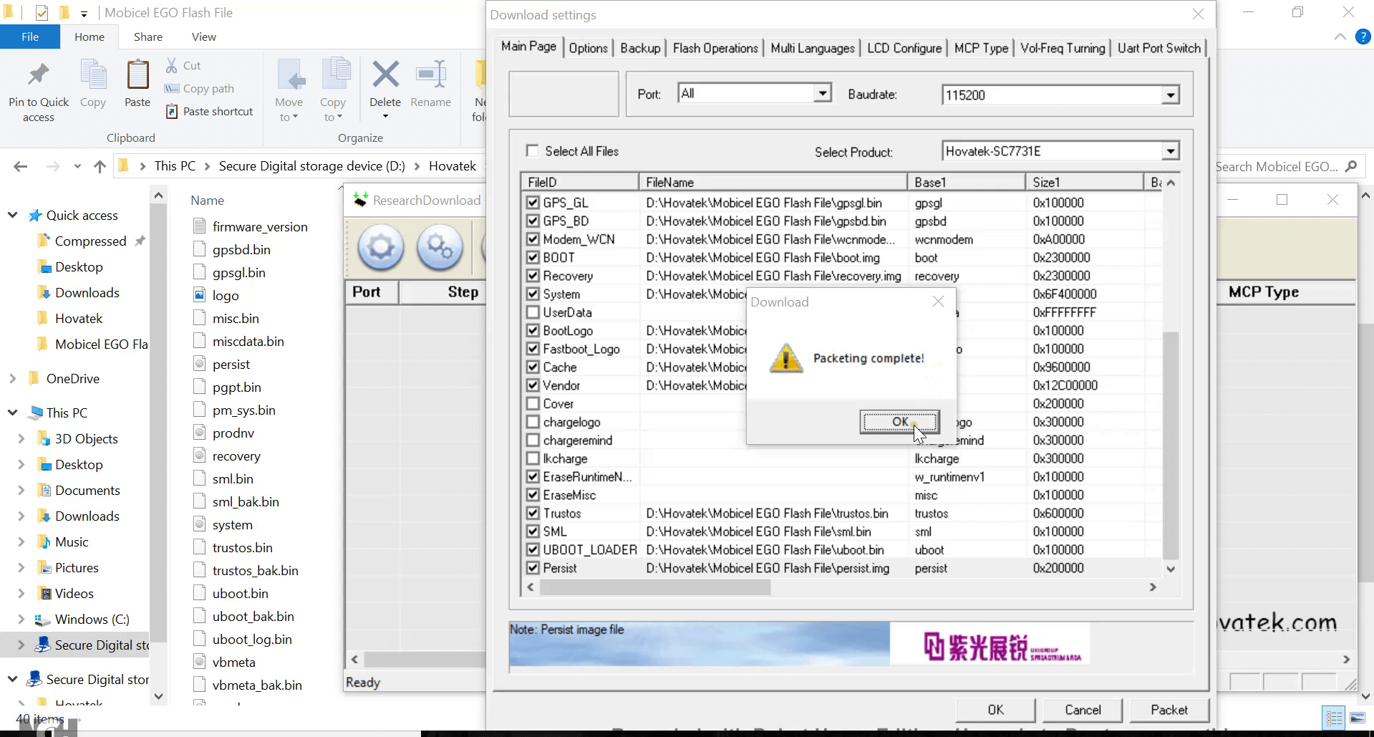Click the warning icon in the Download dialog
Viewport: 1374px width, 737px height.
pos(785,358)
